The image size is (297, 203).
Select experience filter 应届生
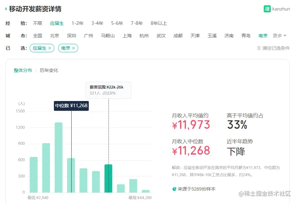57,23
